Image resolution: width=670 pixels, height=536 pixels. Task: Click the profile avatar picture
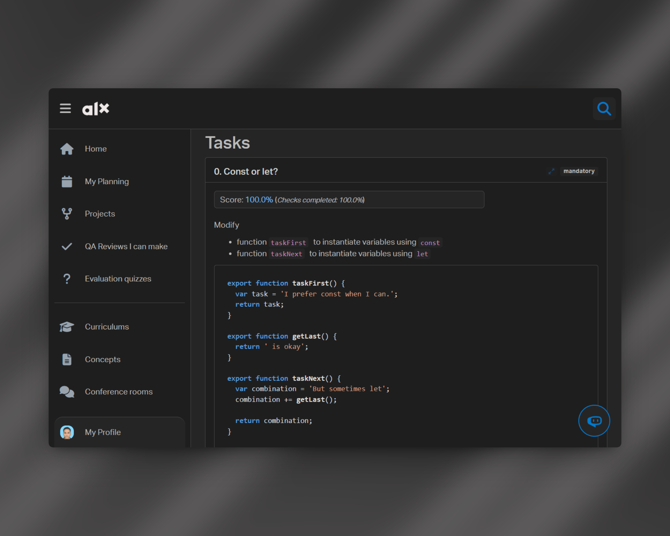point(67,432)
